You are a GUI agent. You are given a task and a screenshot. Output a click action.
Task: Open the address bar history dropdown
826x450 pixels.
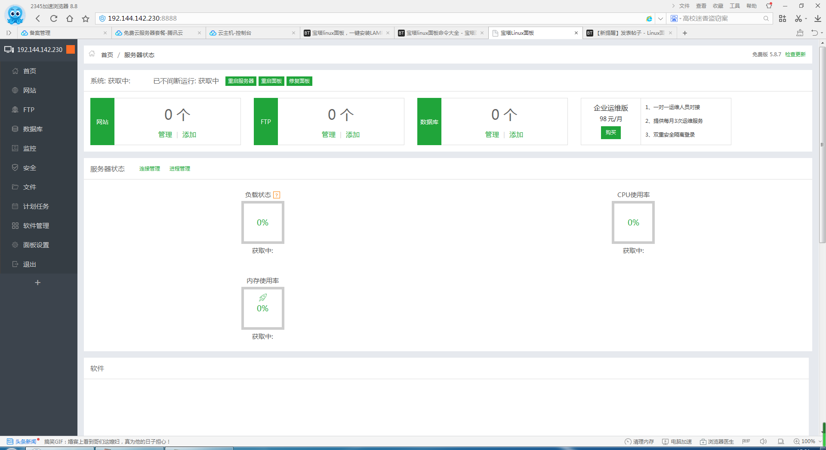660,18
